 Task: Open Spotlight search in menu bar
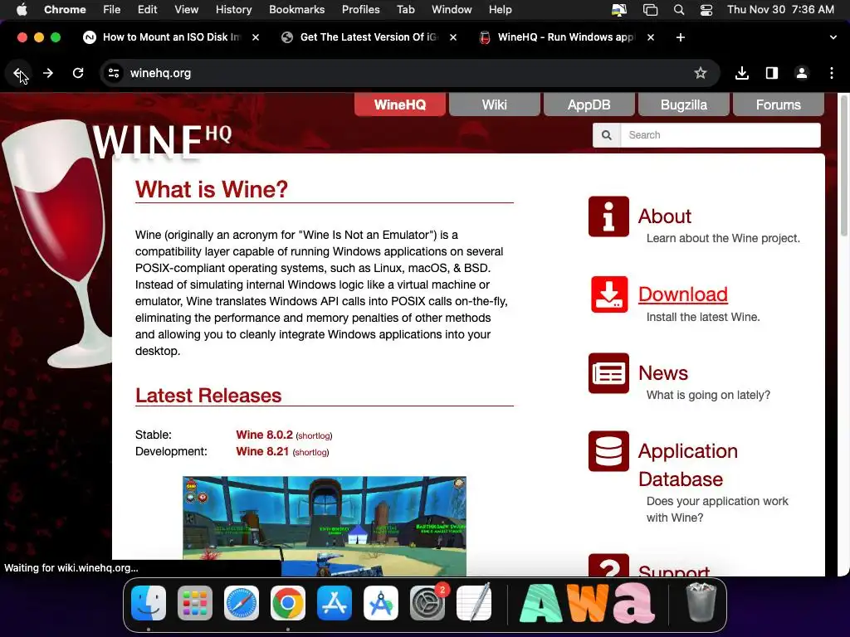(x=679, y=9)
